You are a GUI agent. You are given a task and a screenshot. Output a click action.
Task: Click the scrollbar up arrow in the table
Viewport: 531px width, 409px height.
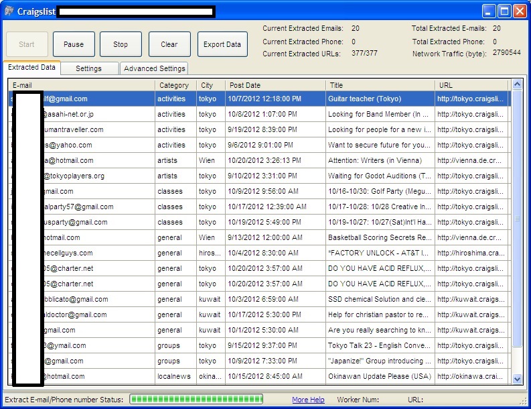517,84
